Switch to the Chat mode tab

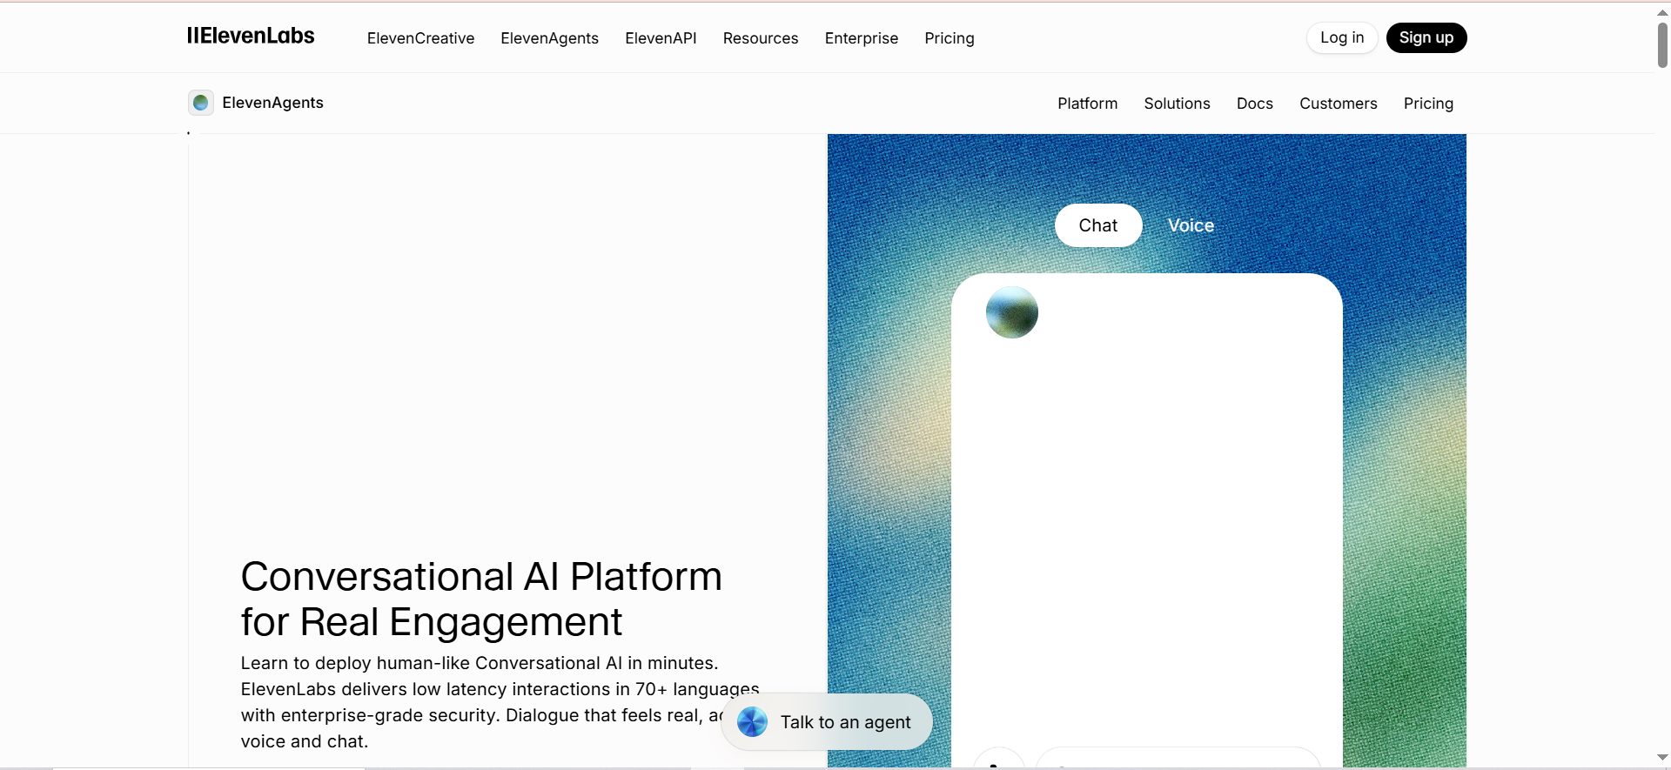[1098, 225]
